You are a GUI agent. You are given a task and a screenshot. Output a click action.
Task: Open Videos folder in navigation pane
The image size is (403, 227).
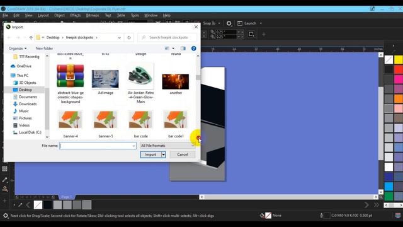coord(21,125)
